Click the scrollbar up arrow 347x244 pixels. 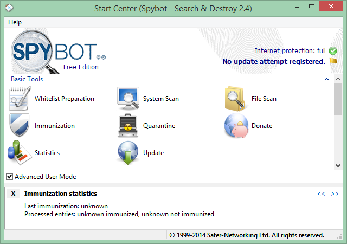[338, 79]
